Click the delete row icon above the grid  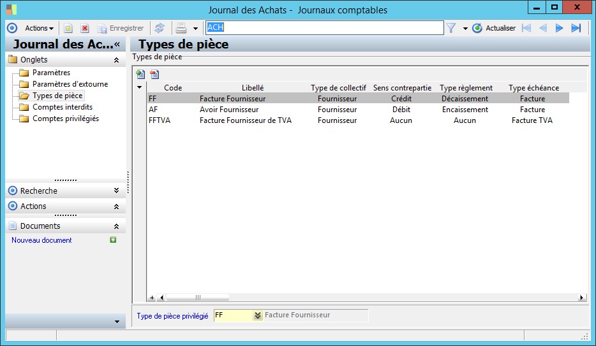(x=154, y=74)
